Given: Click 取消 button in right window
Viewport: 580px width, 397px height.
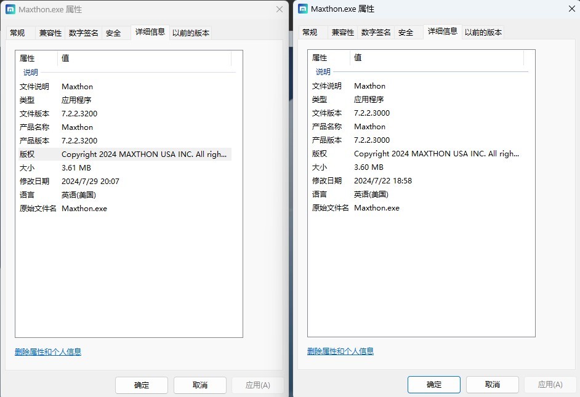Looking at the screenshot, I should (493, 385).
